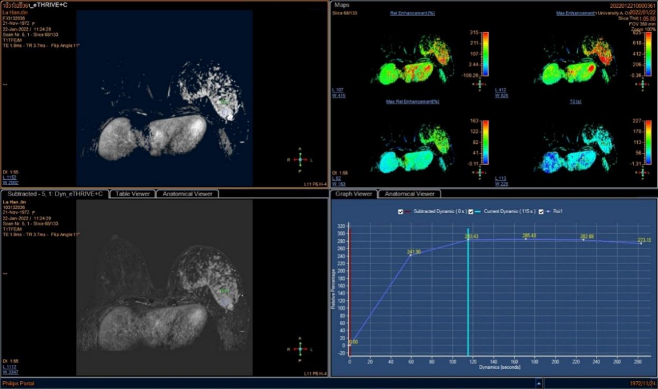
Task: Click the Rel Enhancement map color scale bar
Action: (485, 53)
